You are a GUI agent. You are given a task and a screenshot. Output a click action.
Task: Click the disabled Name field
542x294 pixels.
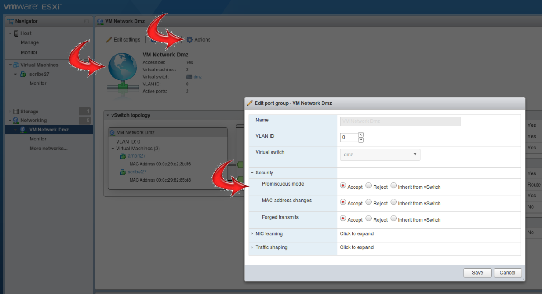point(400,121)
